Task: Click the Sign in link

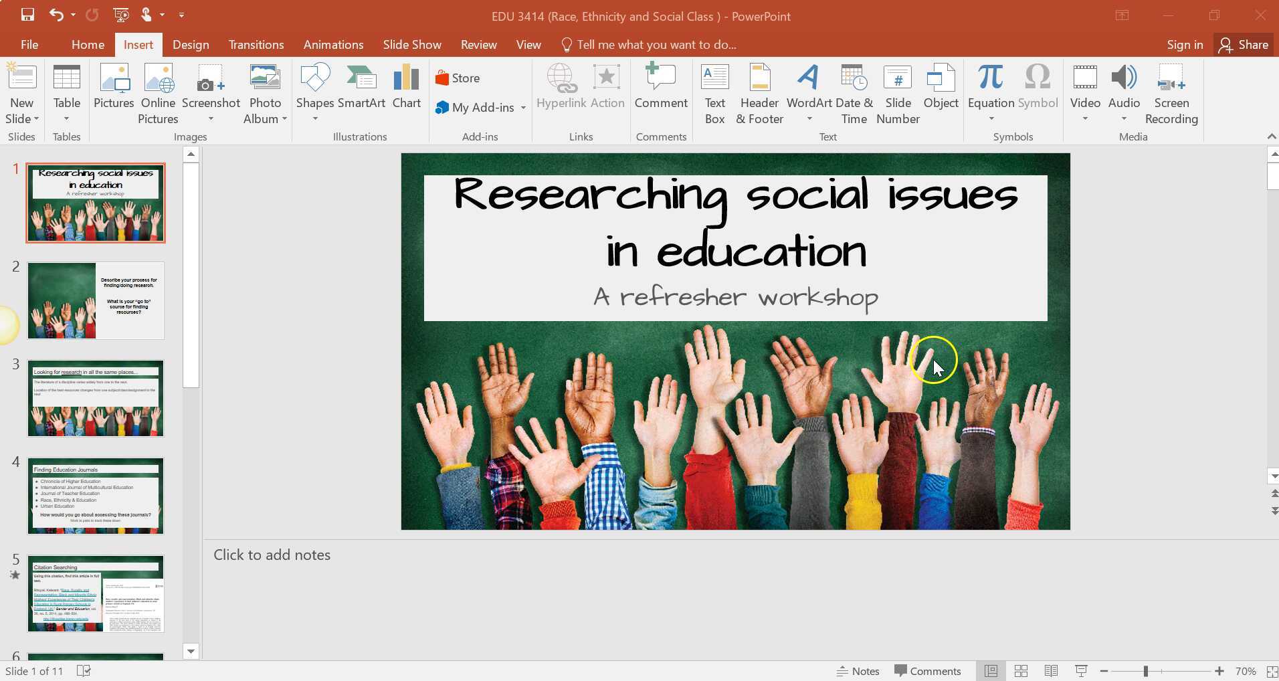Action: 1184,44
